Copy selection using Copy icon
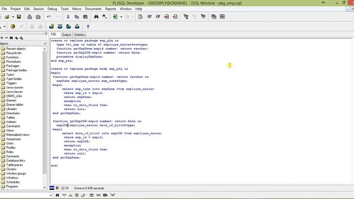This screenshot has width=354, height=199. coord(77,17)
